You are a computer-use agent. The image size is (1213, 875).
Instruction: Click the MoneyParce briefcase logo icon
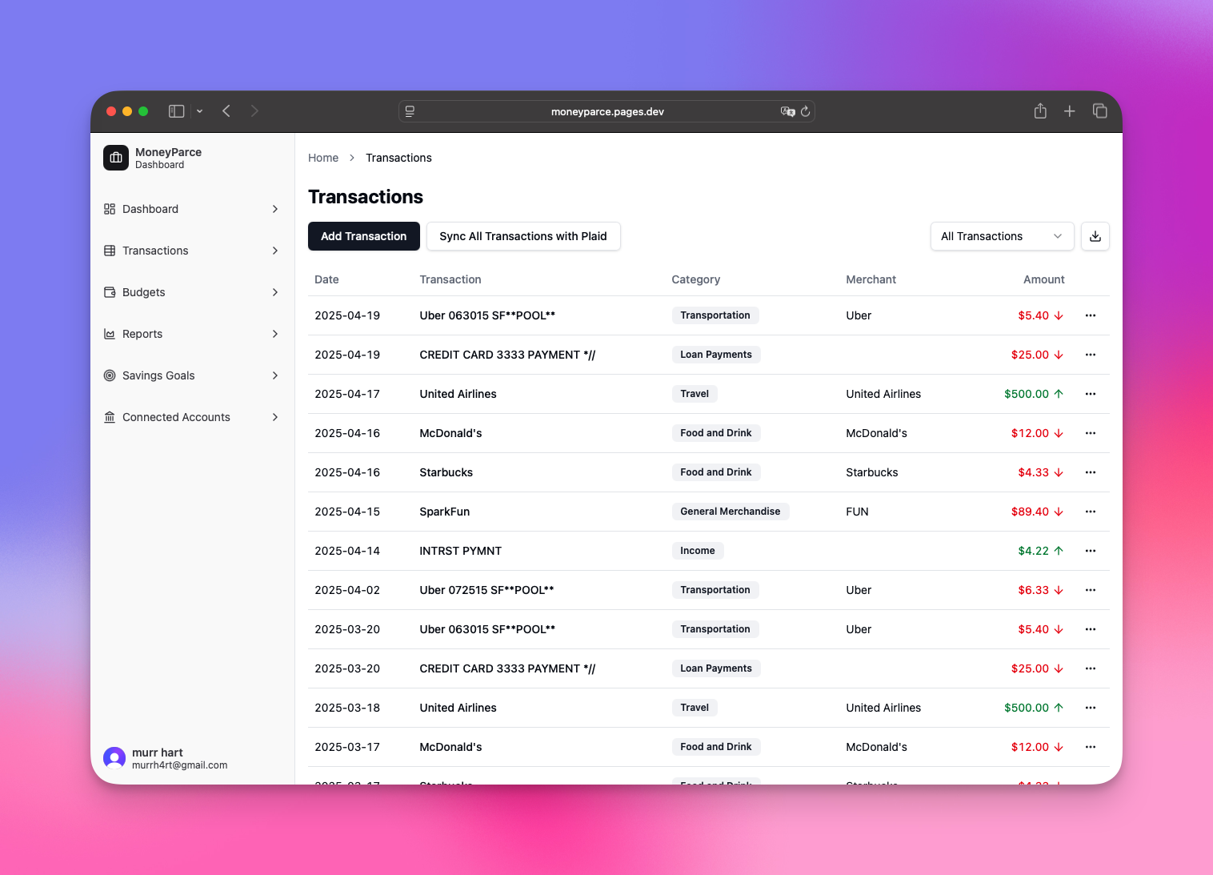(x=116, y=158)
